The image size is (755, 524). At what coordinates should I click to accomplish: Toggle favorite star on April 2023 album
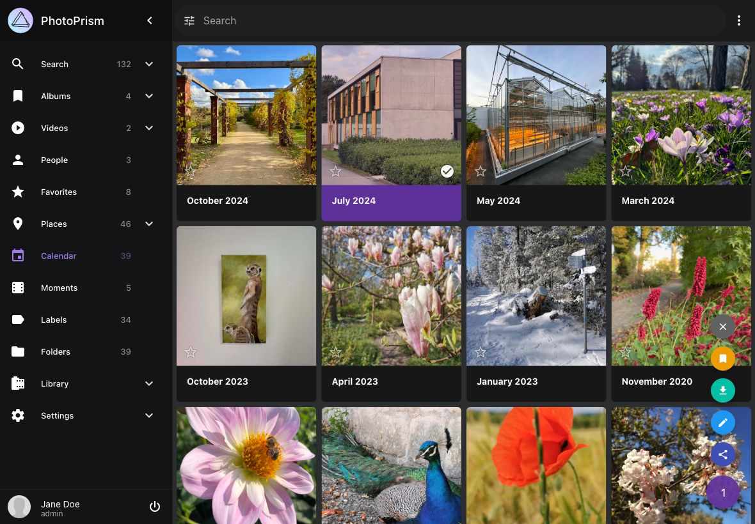pos(335,352)
